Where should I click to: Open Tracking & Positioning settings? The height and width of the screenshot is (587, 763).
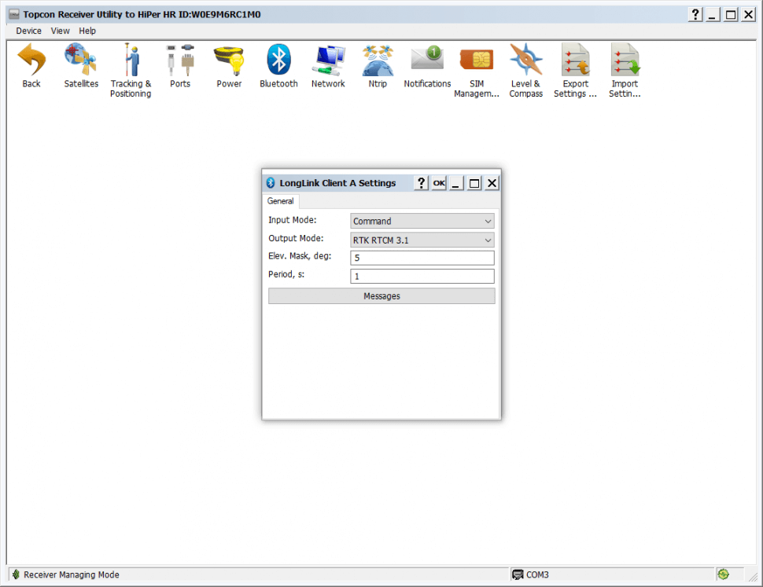point(131,71)
